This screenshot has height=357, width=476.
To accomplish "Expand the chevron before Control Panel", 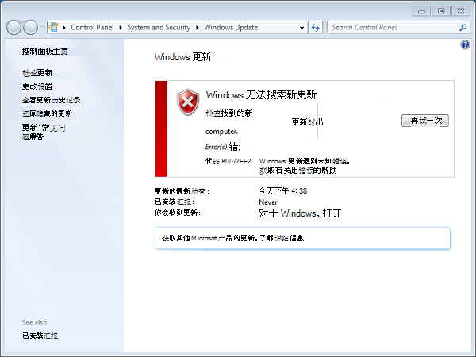I will [x=64, y=28].
